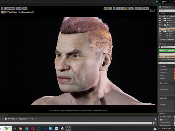Open Google Chrome from the taskbar

tap(27, 128)
